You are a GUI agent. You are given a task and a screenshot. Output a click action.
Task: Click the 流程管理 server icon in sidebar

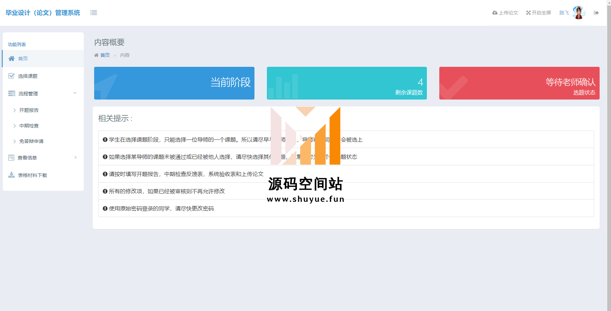tap(12, 94)
